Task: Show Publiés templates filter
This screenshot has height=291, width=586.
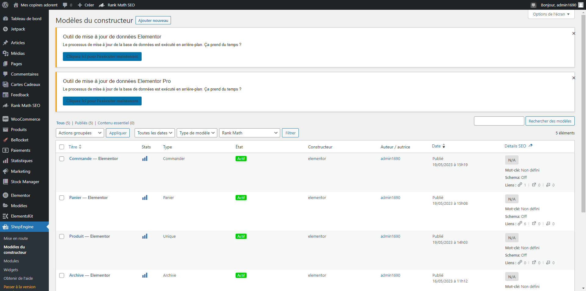Action: pos(84,123)
